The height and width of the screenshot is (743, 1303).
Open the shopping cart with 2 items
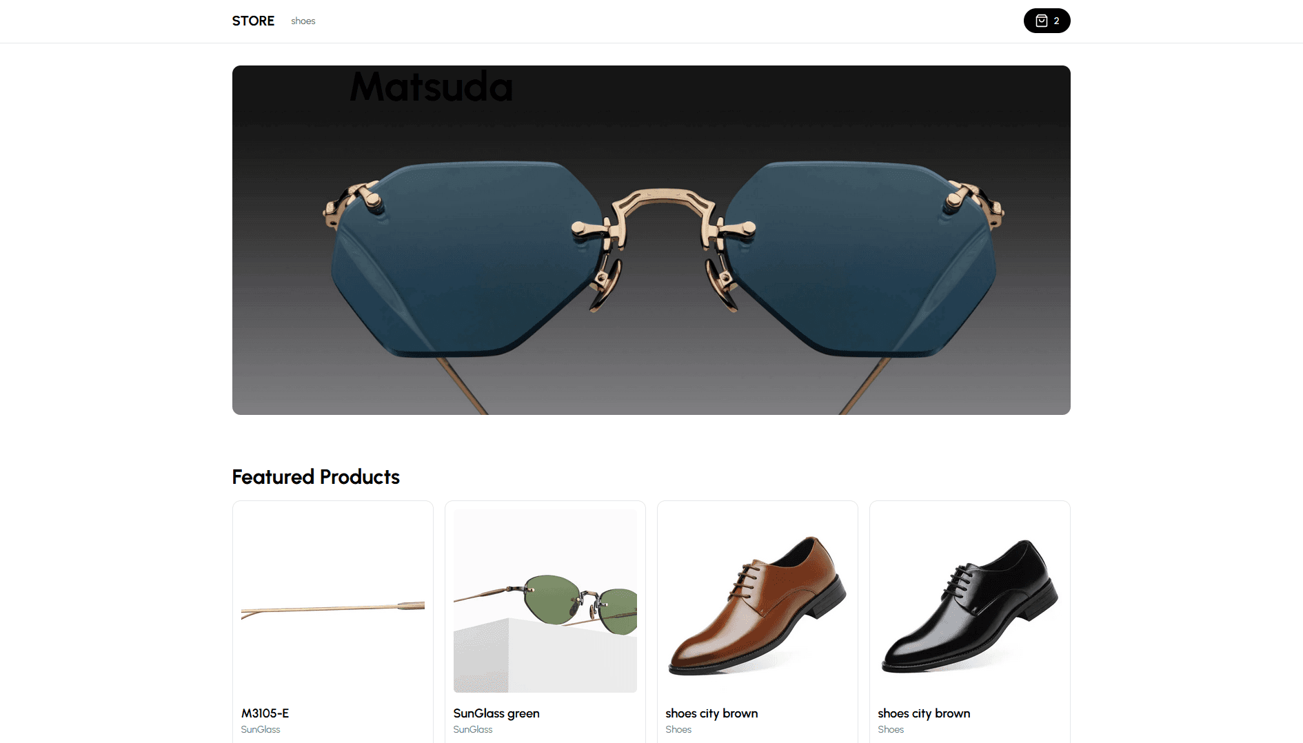[1047, 21]
